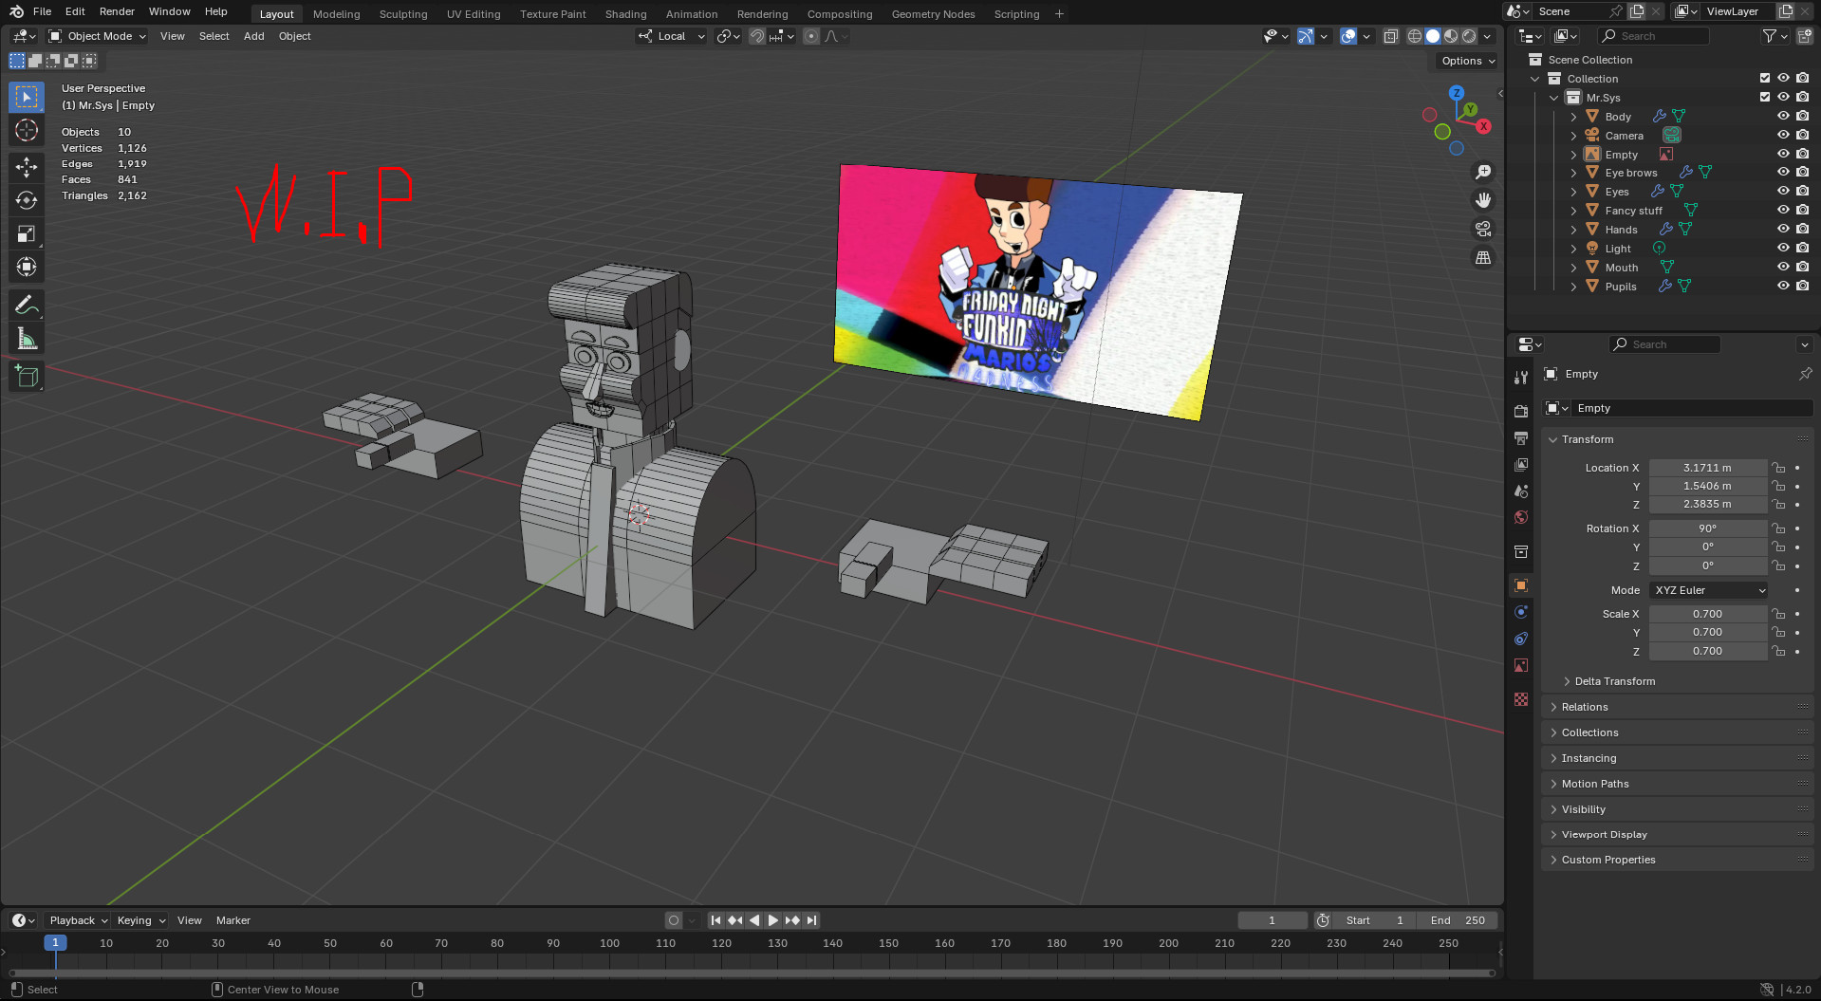Expand the Delta Transform section
Viewport: 1821px width, 1001px height.
click(1614, 681)
